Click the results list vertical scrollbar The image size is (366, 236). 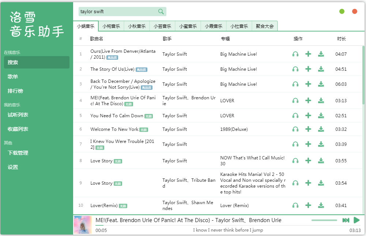coord(363,75)
